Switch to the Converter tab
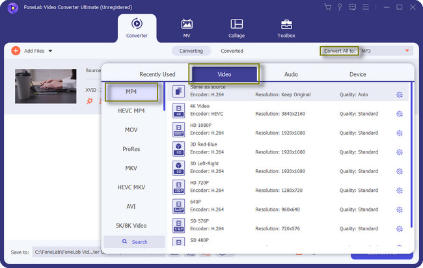The image size is (423, 268). pos(137,28)
